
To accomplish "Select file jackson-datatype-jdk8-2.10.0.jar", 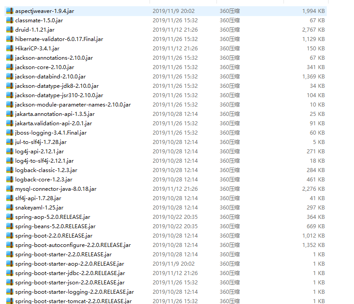I will pos(57,86).
